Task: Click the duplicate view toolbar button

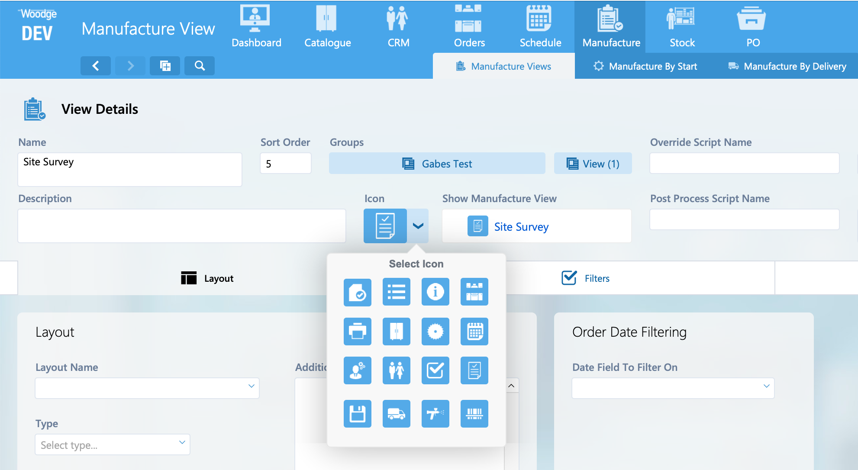Action: [x=165, y=66]
